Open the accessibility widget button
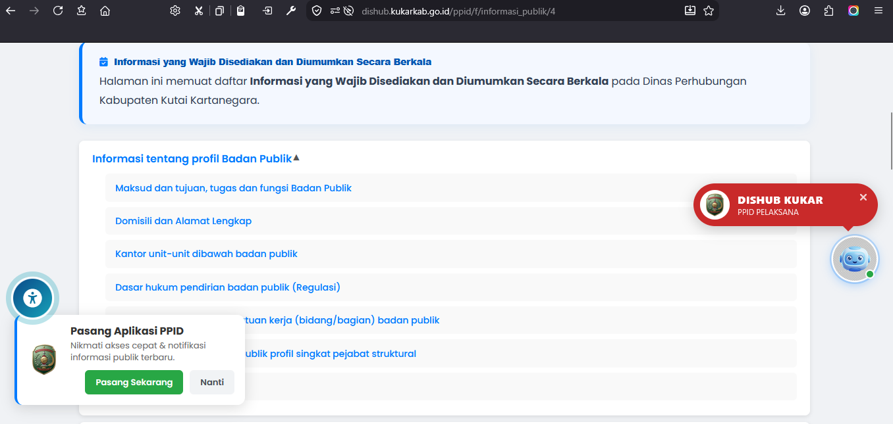893x424 pixels. (32, 298)
